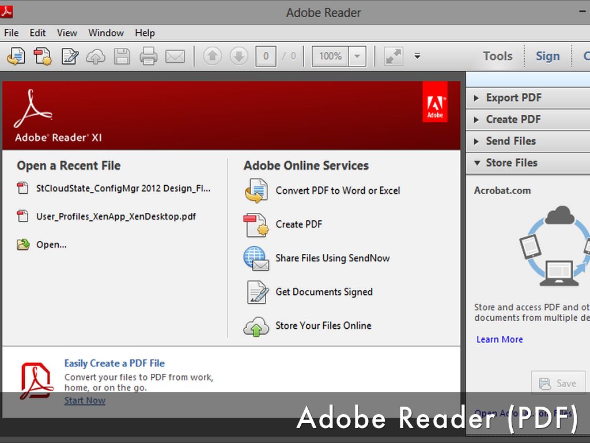Click the Open... file link
Viewport: 590px width, 443px height.
tap(51, 245)
